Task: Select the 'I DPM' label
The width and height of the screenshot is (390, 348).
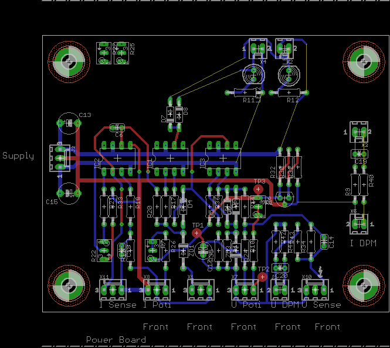Action: click(x=363, y=243)
